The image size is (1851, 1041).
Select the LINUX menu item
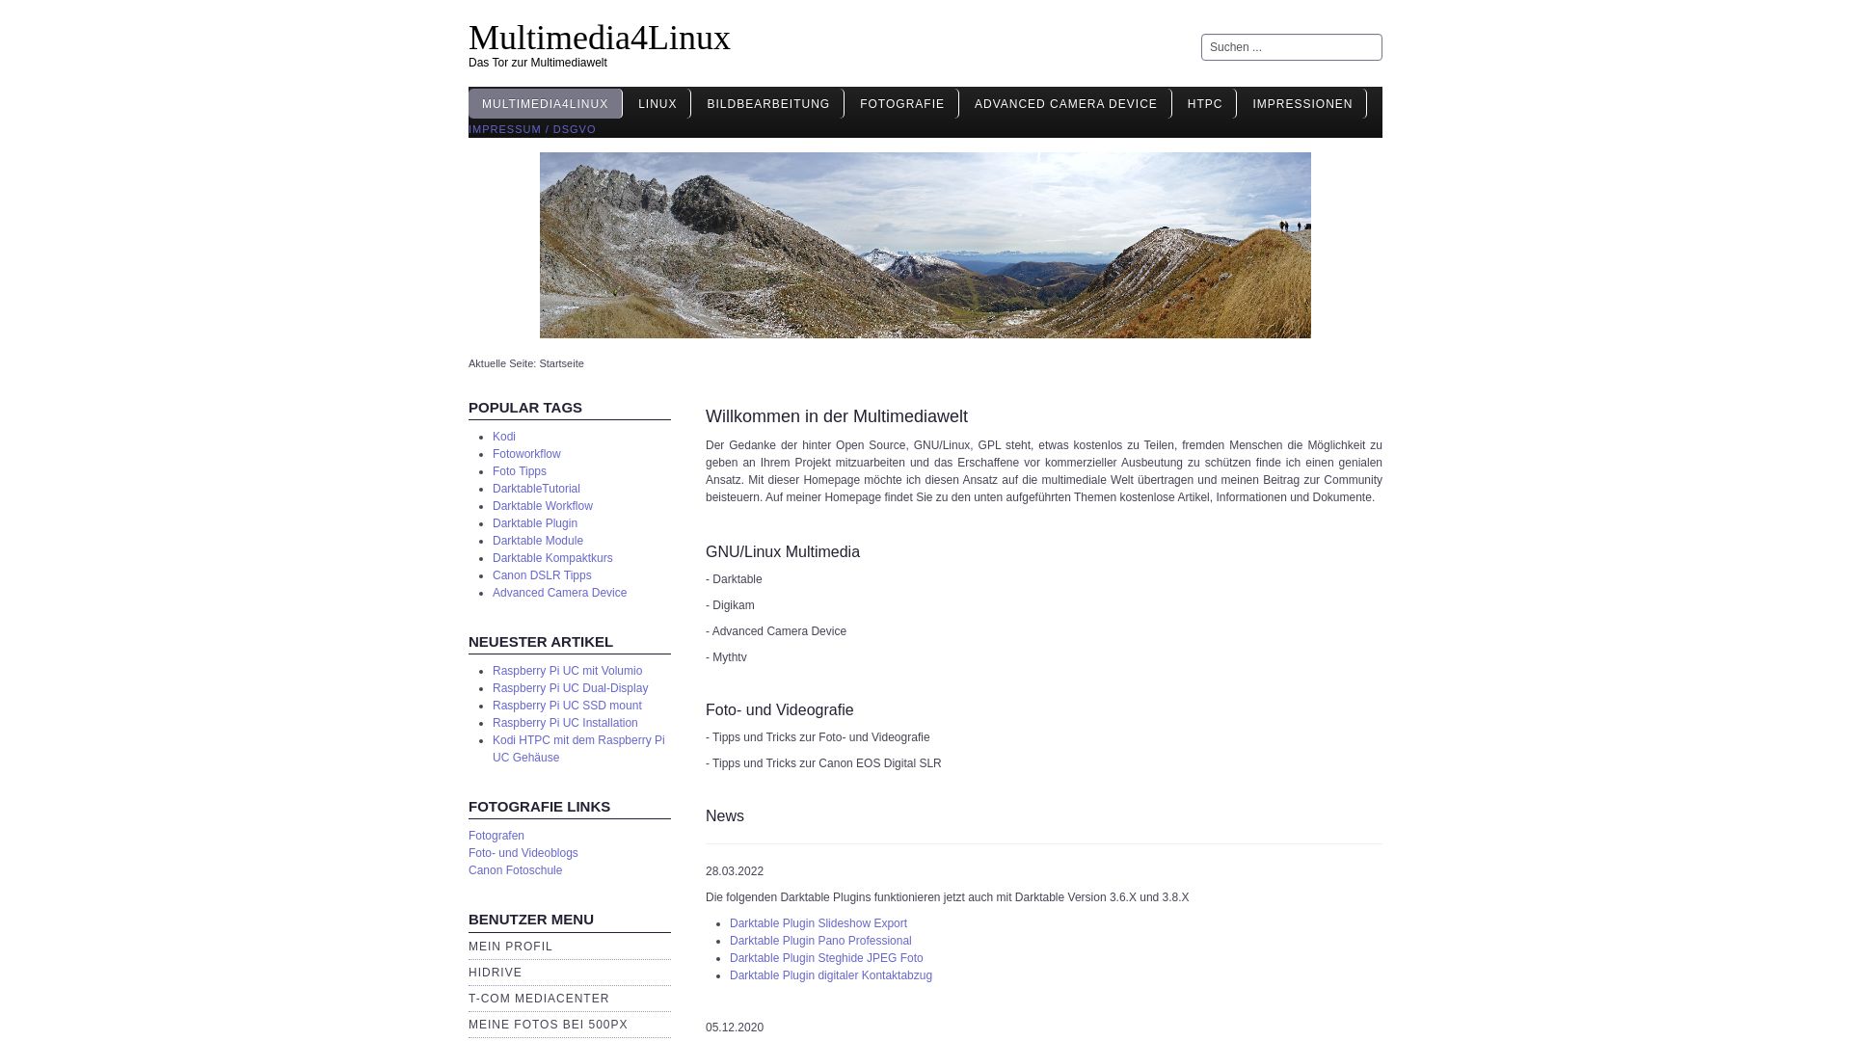[657, 103]
